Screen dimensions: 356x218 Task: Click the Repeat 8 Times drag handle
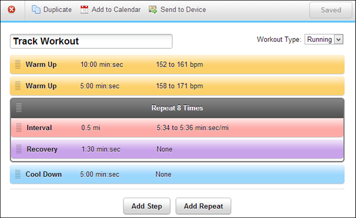(x=19, y=108)
